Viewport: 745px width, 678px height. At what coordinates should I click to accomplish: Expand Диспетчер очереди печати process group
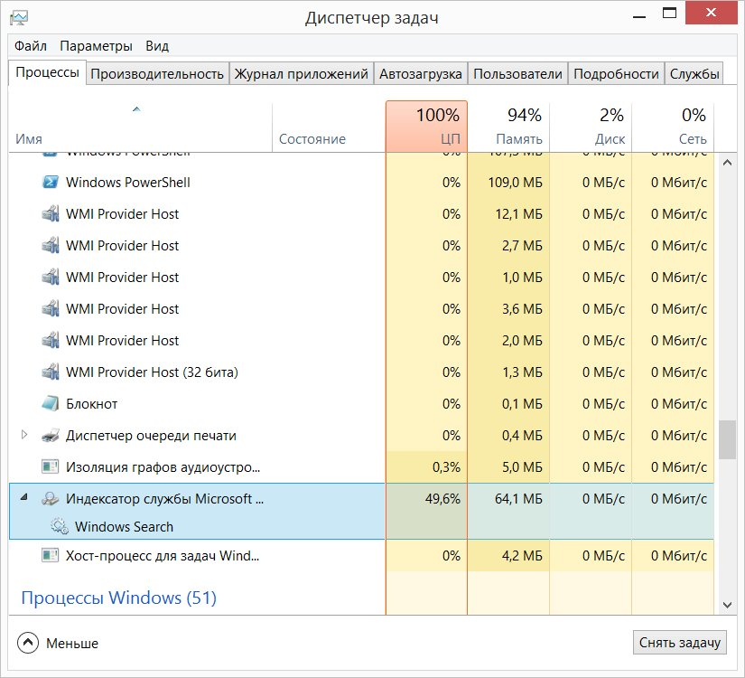[24, 435]
